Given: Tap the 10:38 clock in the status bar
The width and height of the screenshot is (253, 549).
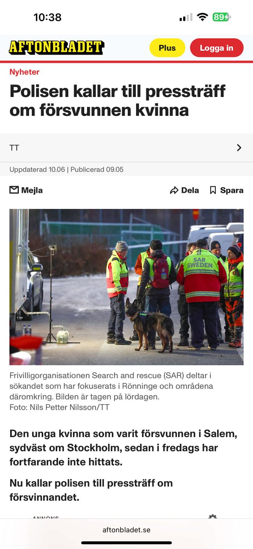Looking at the screenshot, I should pyautogui.click(x=47, y=17).
